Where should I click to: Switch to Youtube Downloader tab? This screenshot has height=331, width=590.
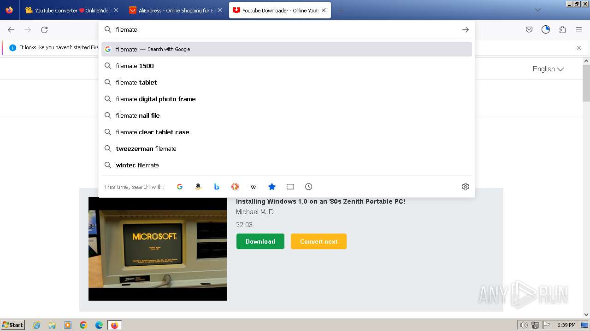pos(280,10)
